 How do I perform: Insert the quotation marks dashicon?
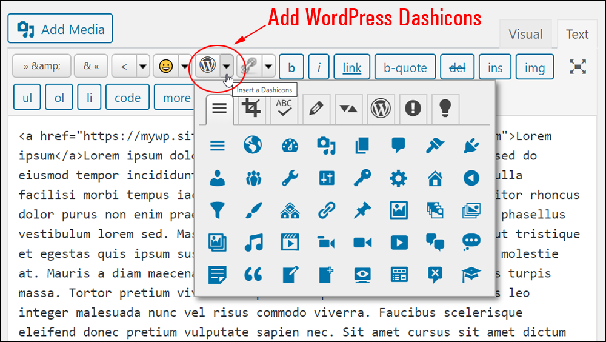253,274
